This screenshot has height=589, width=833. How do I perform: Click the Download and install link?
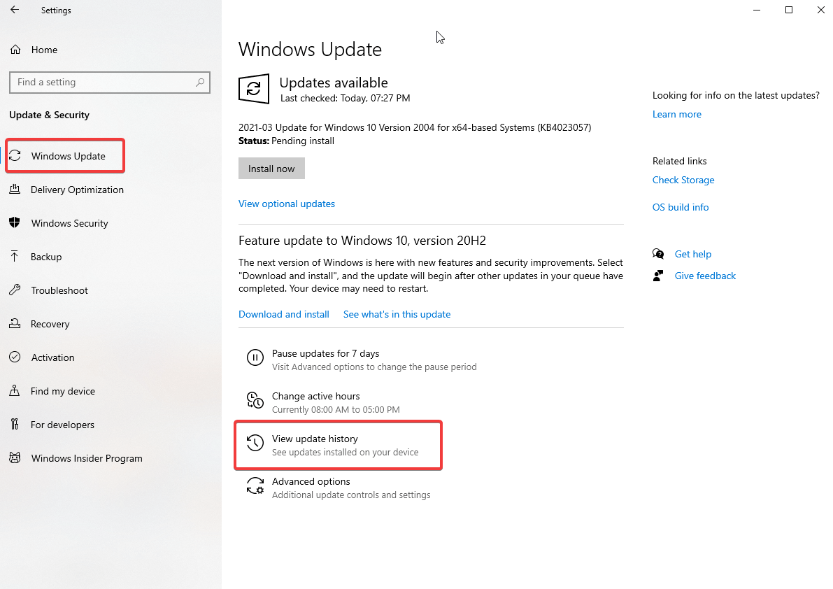[283, 314]
